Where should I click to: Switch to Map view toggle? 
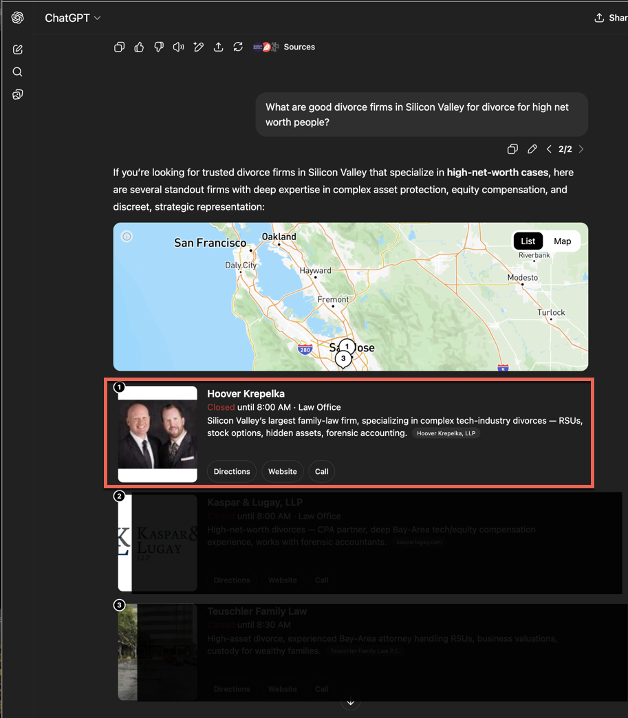pyautogui.click(x=562, y=241)
